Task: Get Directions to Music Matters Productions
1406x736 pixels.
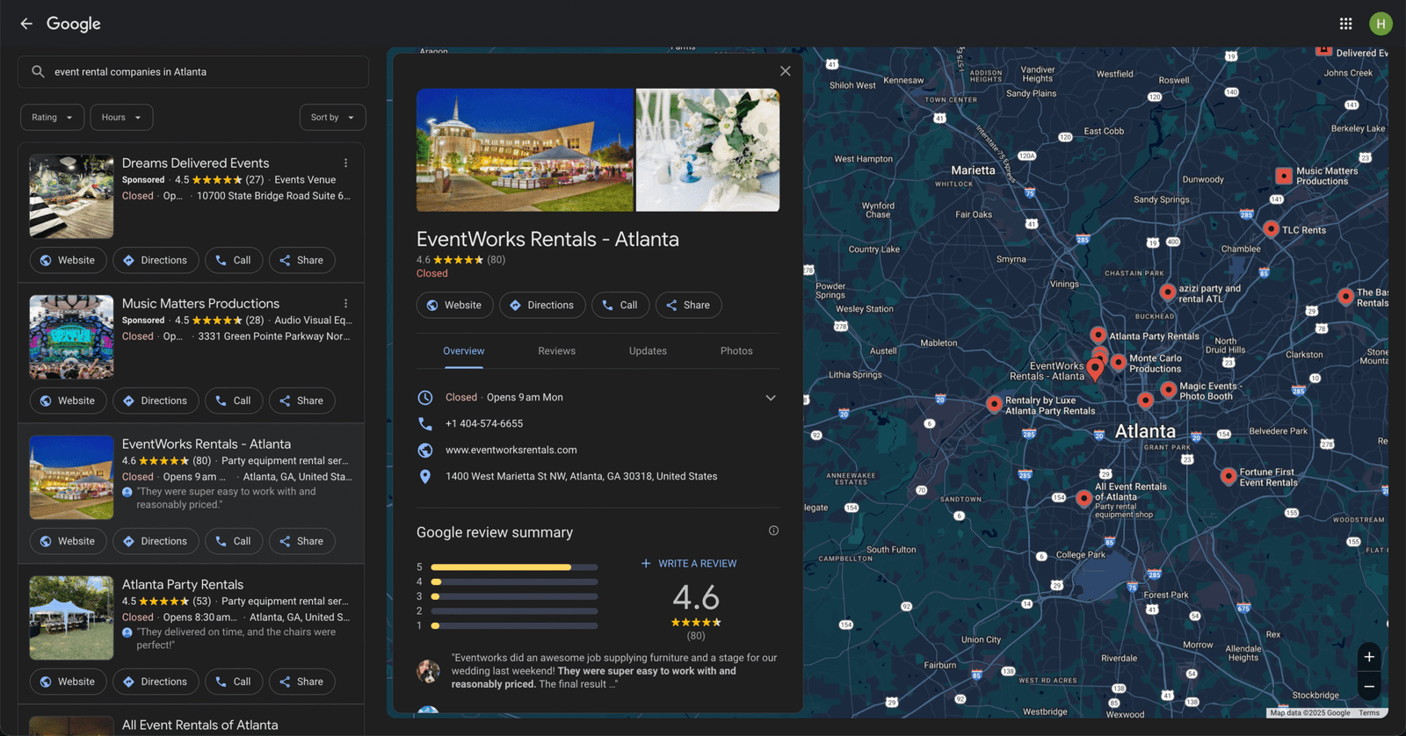Action: [156, 400]
